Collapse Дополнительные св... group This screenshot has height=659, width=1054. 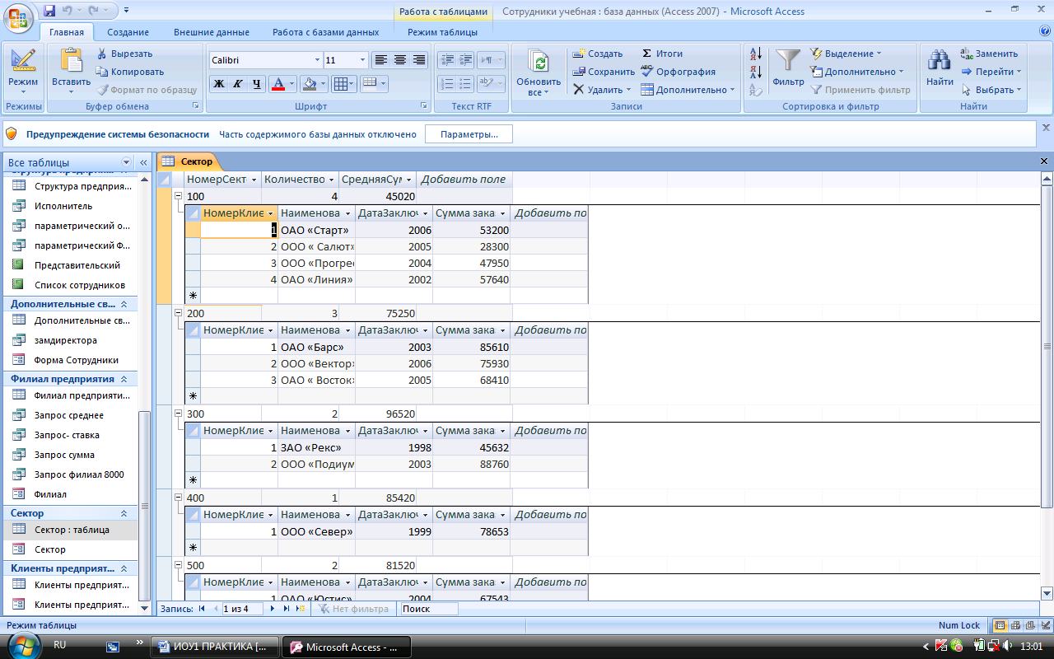tap(124, 304)
